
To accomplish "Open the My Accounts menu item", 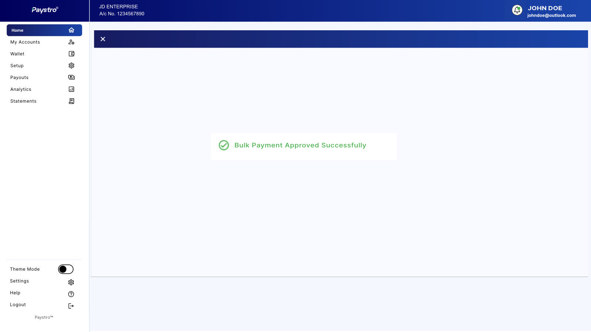I will click(25, 42).
